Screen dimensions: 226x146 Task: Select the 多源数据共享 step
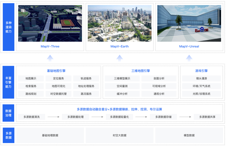(x=207, y=117)
